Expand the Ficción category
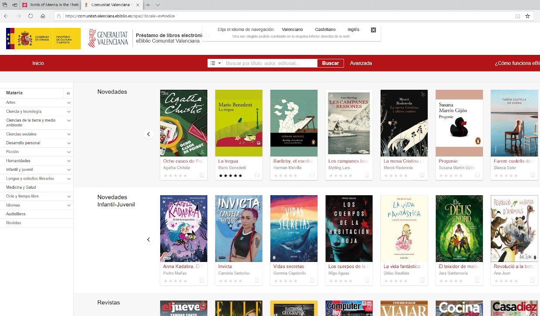The height and width of the screenshot is (316, 540). 69,152
